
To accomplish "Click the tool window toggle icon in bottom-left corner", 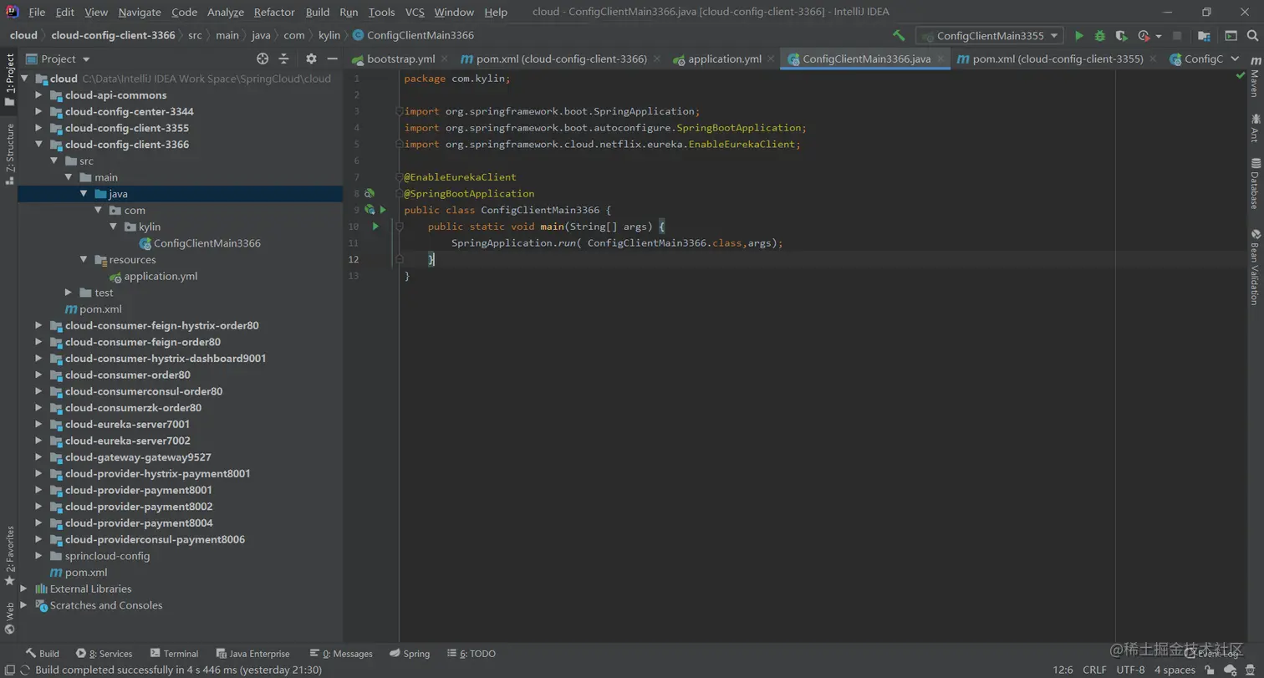I will (8, 670).
